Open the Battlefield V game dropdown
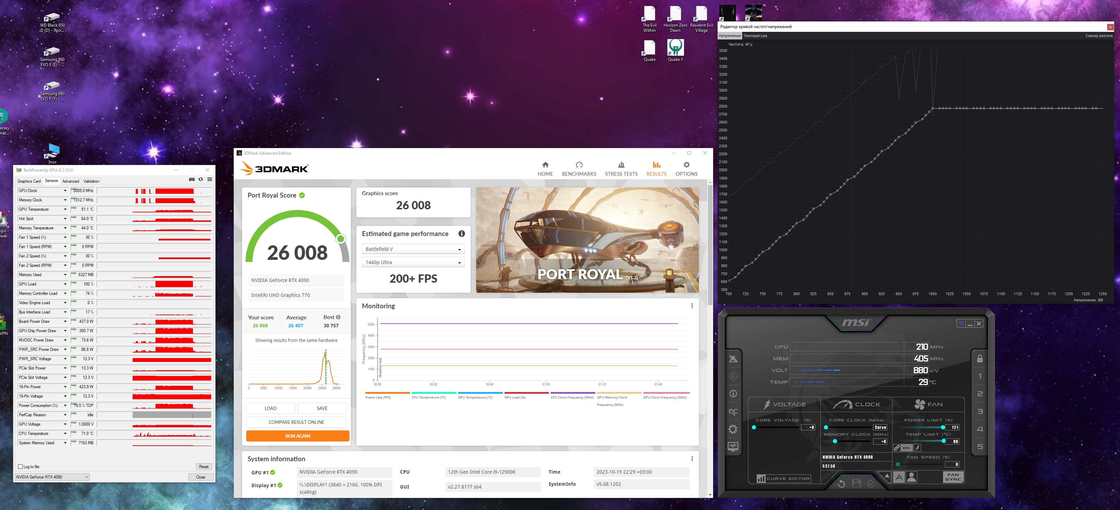The width and height of the screenshot is (1120, 510). (x=413, y=249)
